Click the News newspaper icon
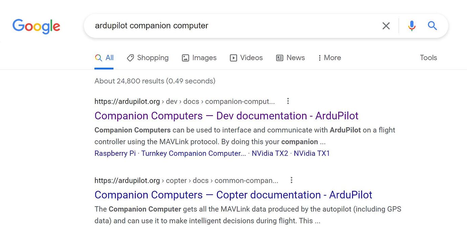 coord(280,58)
